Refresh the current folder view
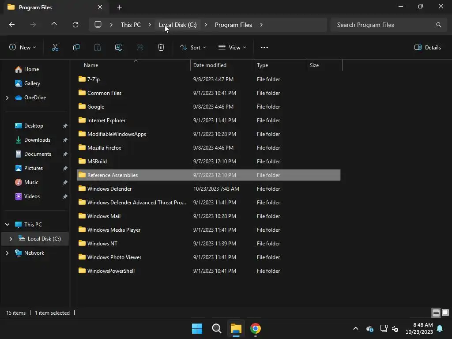The width and height of the screenshot is (452, 339). tap(75, 25)
